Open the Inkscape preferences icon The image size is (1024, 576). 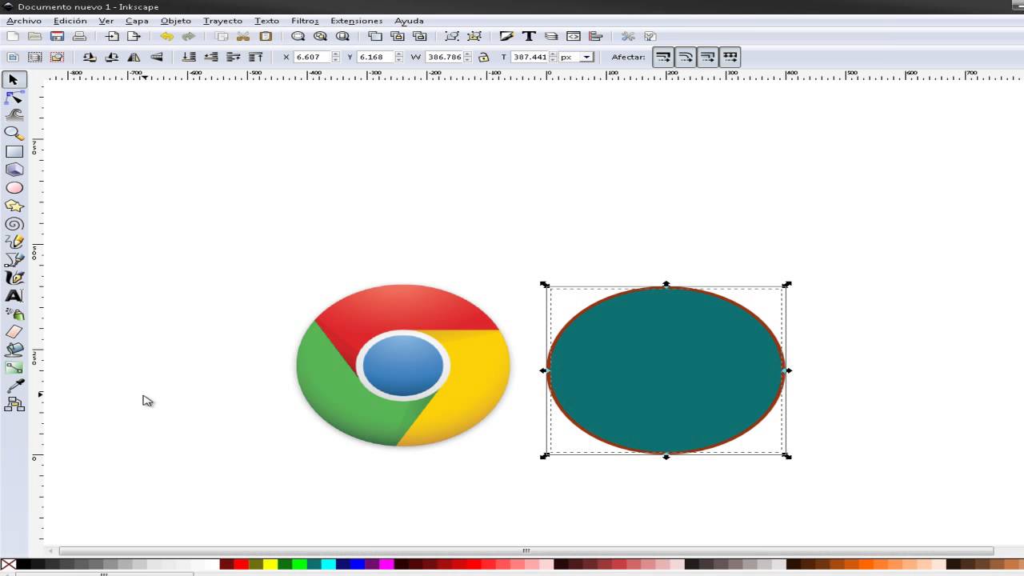pos(628,36)
